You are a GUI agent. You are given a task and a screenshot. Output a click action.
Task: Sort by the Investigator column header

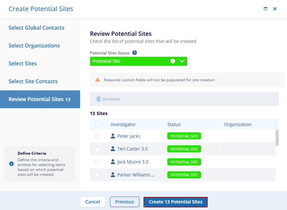click(x=123, y=125)
